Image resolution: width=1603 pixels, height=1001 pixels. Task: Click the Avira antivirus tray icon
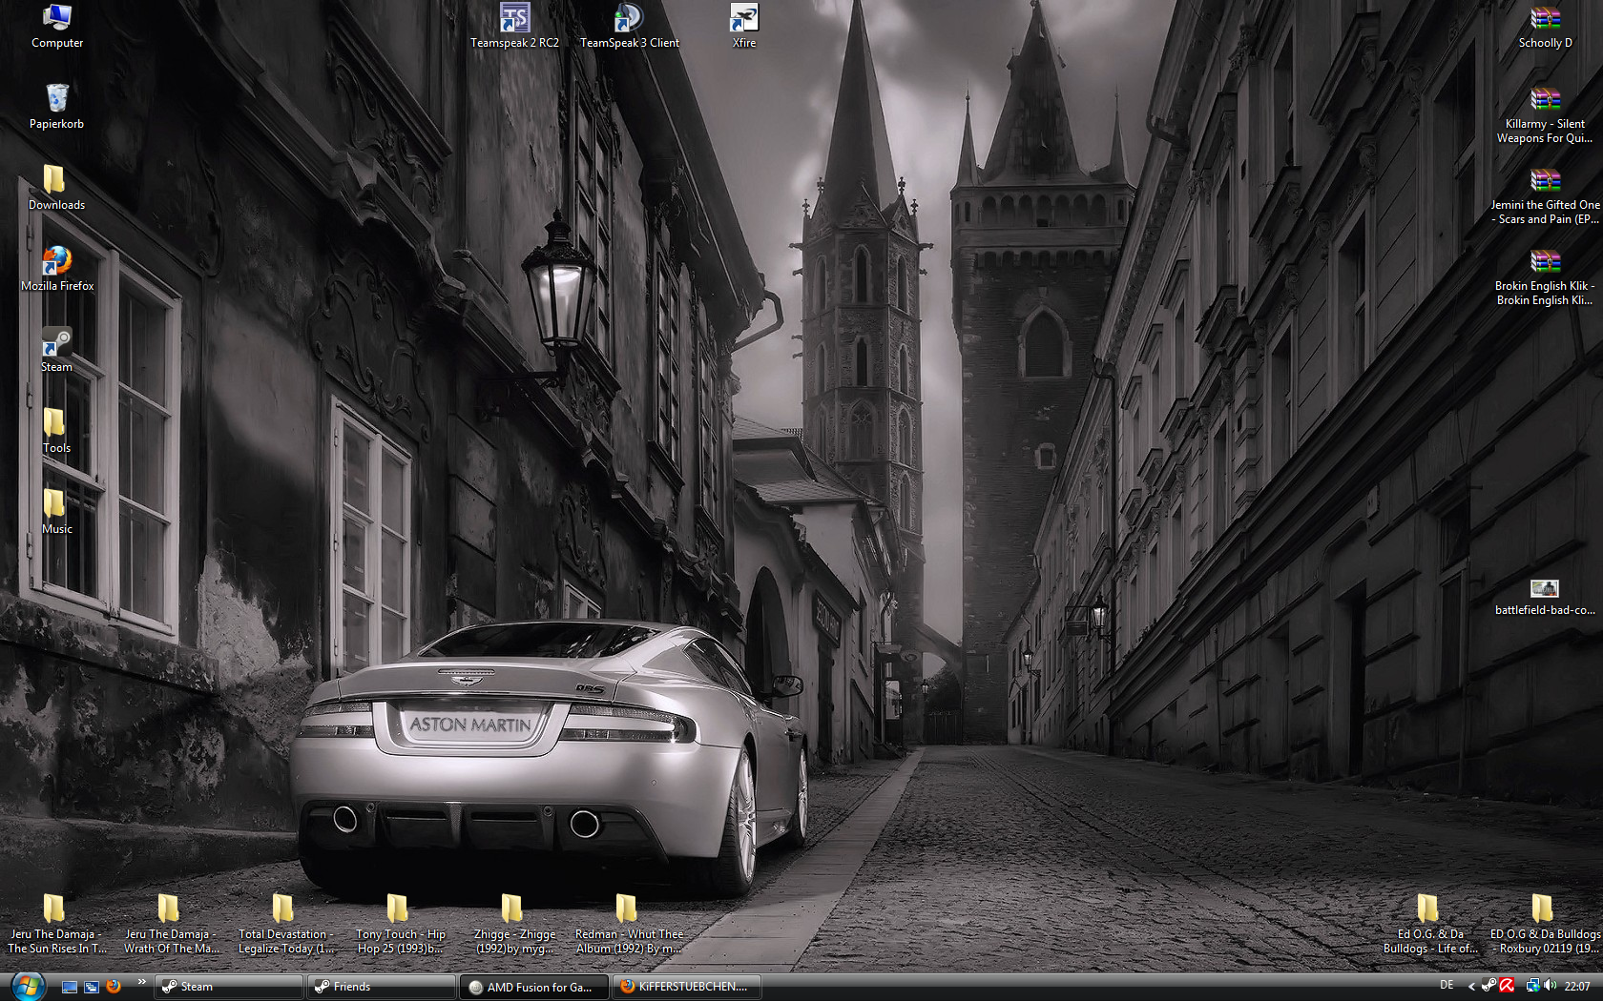[1507, 986]
